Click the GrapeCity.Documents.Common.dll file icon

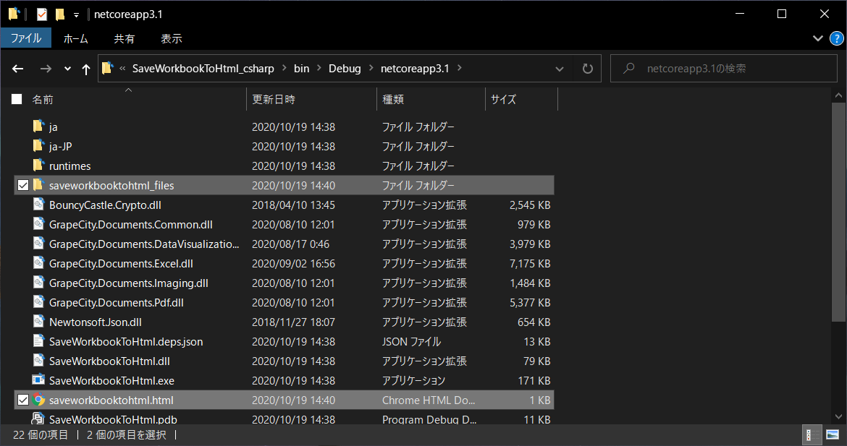click(x=38, y=224)
